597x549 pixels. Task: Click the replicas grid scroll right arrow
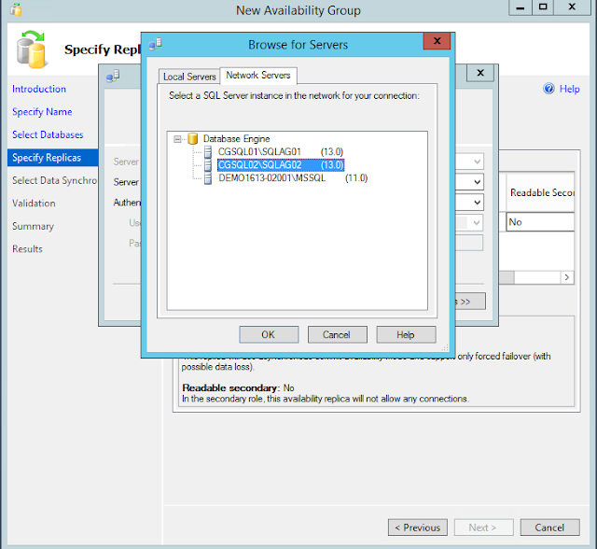point(567,277)
